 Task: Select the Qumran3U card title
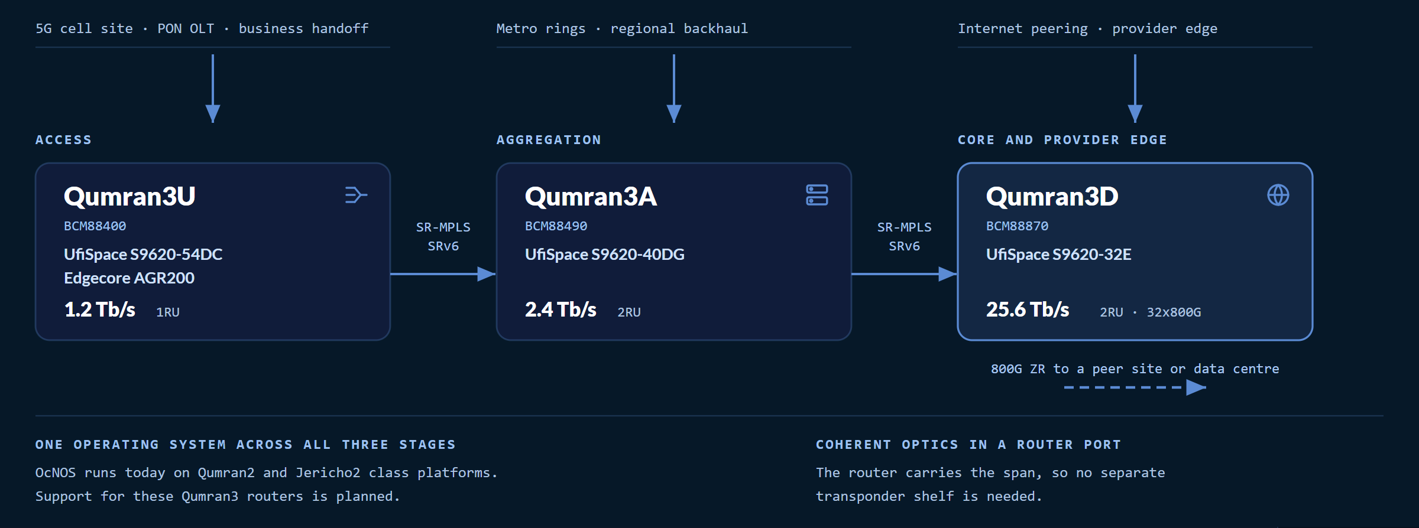pyautogui.click(x=129, y=197)
